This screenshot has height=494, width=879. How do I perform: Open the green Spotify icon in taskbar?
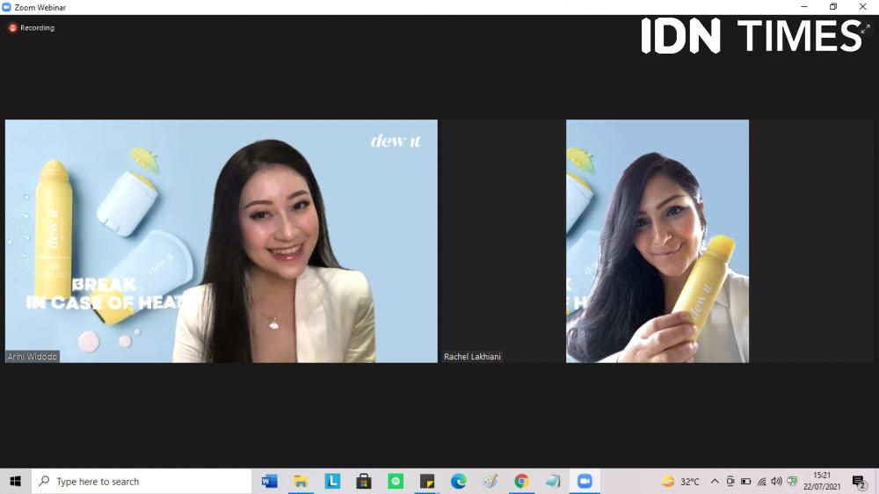[396, 481]
